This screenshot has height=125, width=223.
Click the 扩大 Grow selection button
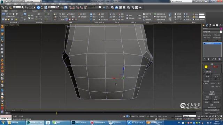216,76
